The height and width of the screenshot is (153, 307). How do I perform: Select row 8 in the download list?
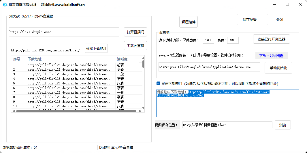(76, 97)
